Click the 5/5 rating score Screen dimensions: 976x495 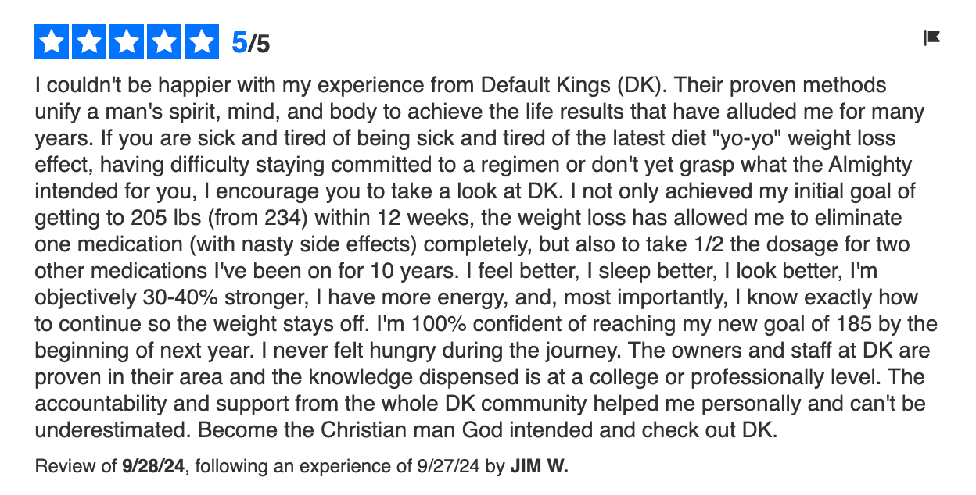(x=251, y=43)
